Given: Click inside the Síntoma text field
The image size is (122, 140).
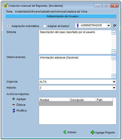Looking at the screenshot, I should (75, 42).
